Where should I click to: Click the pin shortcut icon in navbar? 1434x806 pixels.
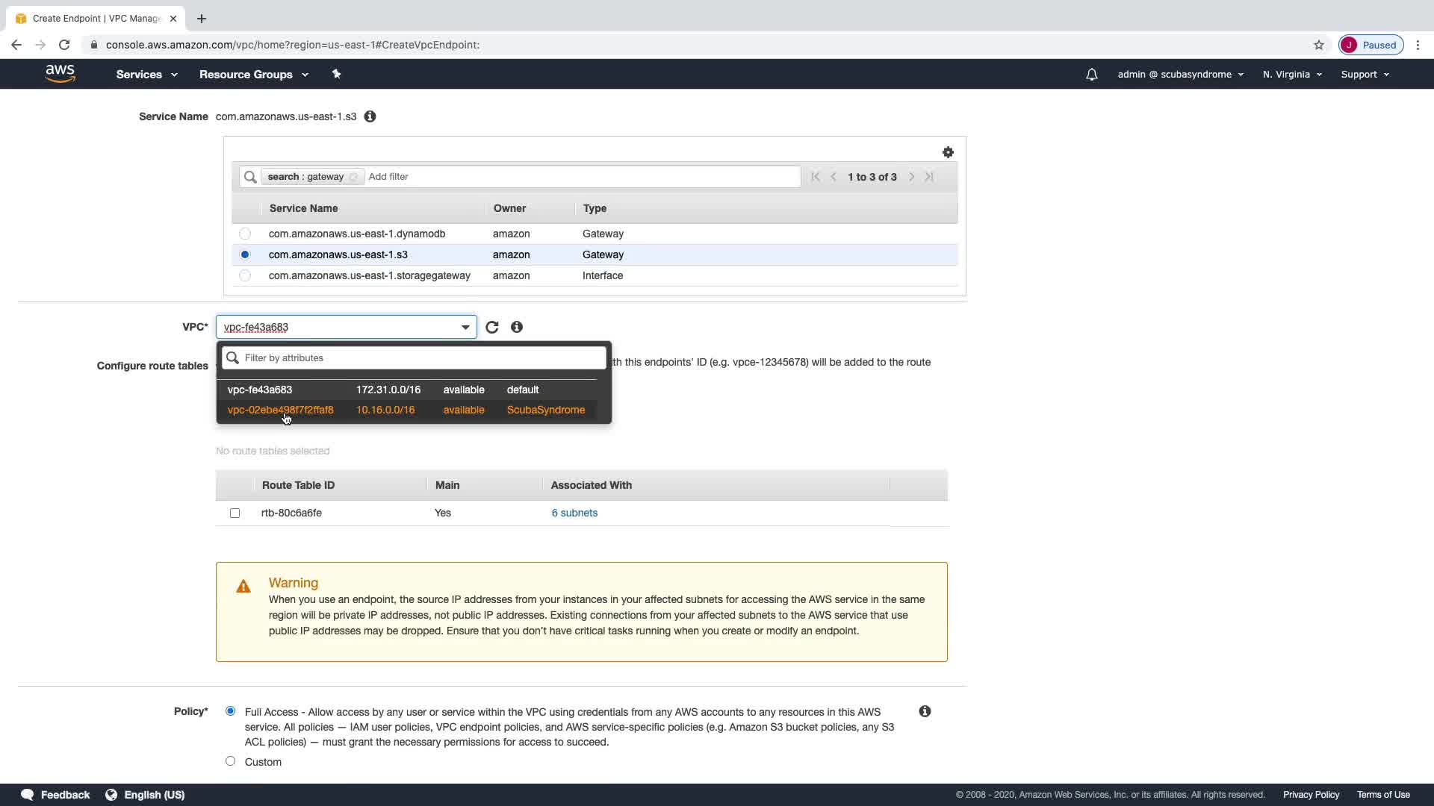click(336, 74)
